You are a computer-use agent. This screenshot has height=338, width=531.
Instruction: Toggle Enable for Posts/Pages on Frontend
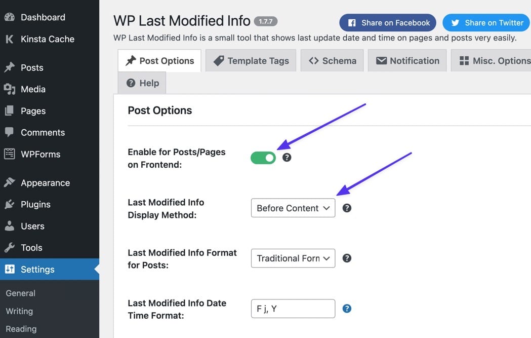[263, 158]
